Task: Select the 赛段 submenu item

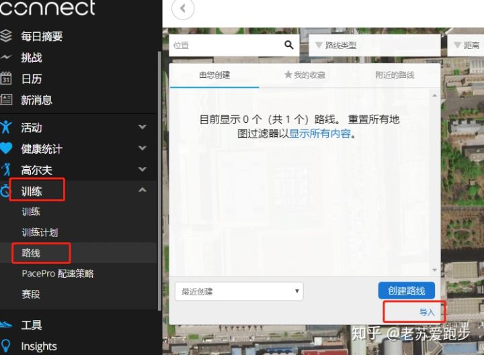Action: [31, 294]
